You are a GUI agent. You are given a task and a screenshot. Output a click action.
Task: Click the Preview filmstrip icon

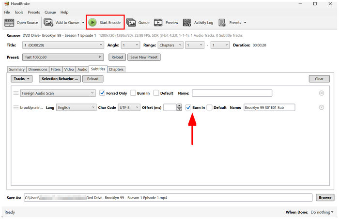158,22
